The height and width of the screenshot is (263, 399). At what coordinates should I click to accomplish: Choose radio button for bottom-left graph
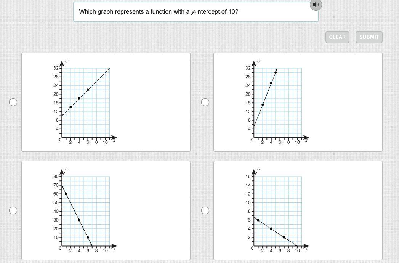point(13,210)
